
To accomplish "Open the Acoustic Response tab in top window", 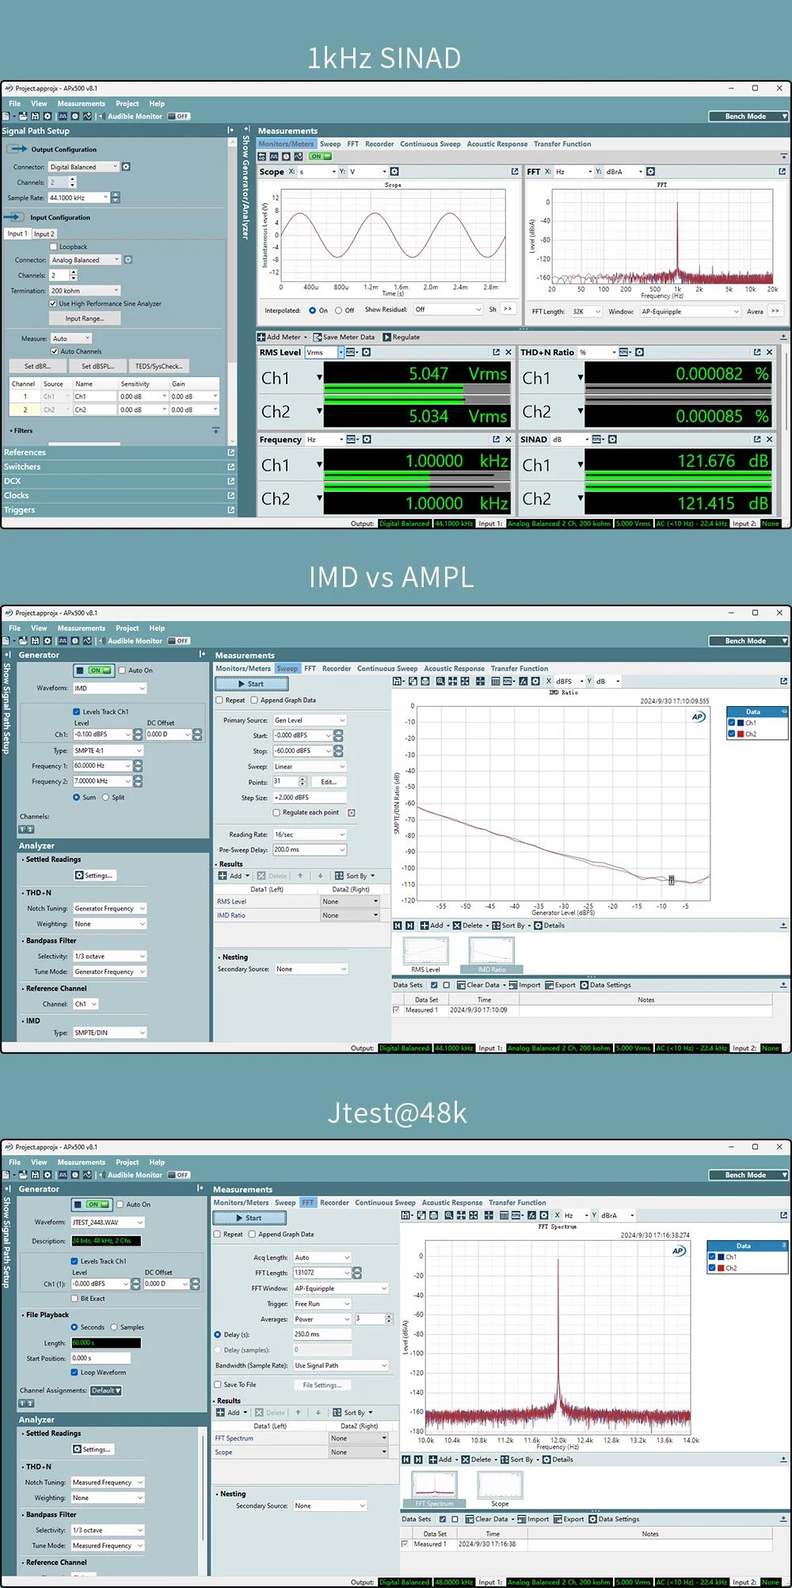I will (497, 144).
